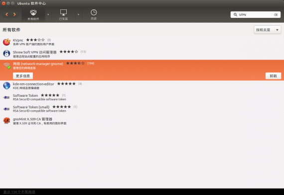
Task: Click the 卸载 (Remove) button
Action: (x=273, y=76)
